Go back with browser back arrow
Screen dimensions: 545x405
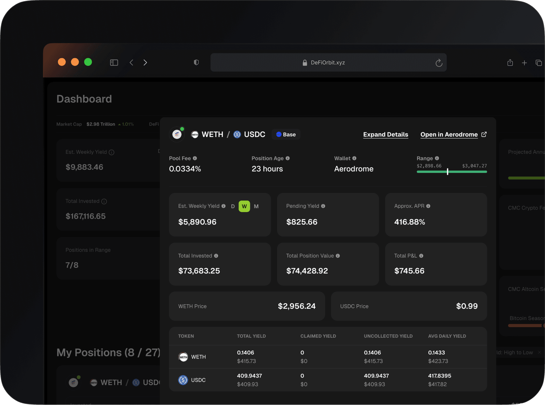pos(131,62)
